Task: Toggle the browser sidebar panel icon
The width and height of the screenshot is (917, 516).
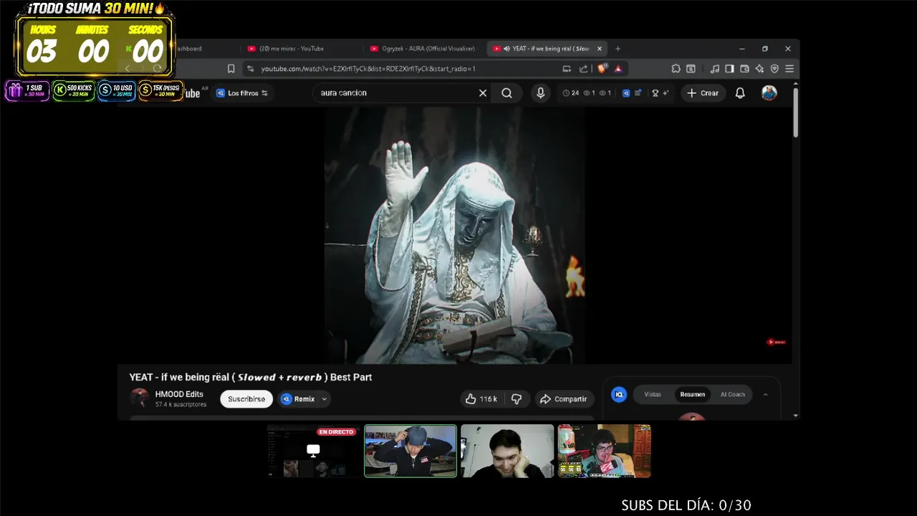Action: point(729,69)
